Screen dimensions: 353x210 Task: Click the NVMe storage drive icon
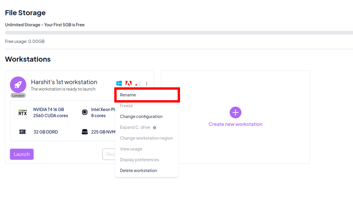coord(84,132)
